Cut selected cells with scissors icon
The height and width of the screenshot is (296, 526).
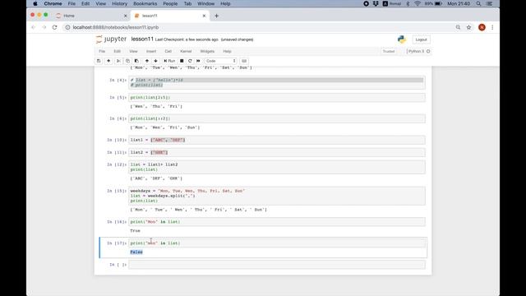click(x=118, y=61)
